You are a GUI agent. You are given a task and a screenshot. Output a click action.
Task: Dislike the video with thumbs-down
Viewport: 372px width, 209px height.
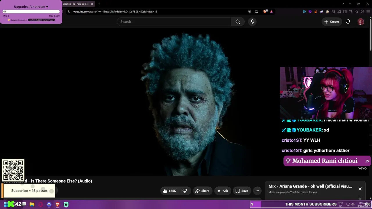[185, 191]
